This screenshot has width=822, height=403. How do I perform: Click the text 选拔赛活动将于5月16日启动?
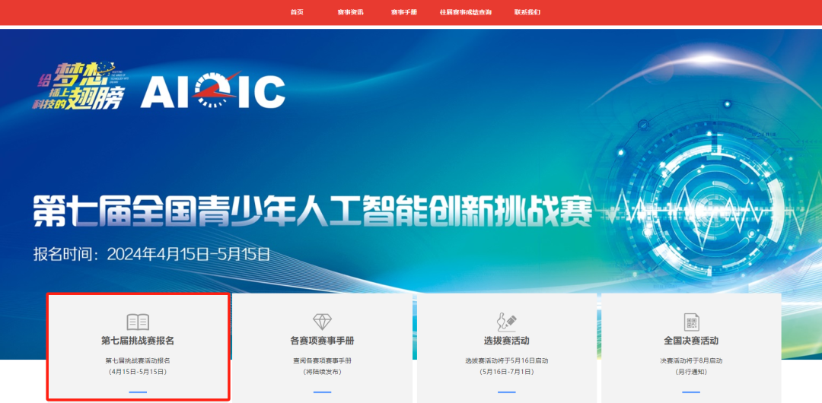[506, 360]
